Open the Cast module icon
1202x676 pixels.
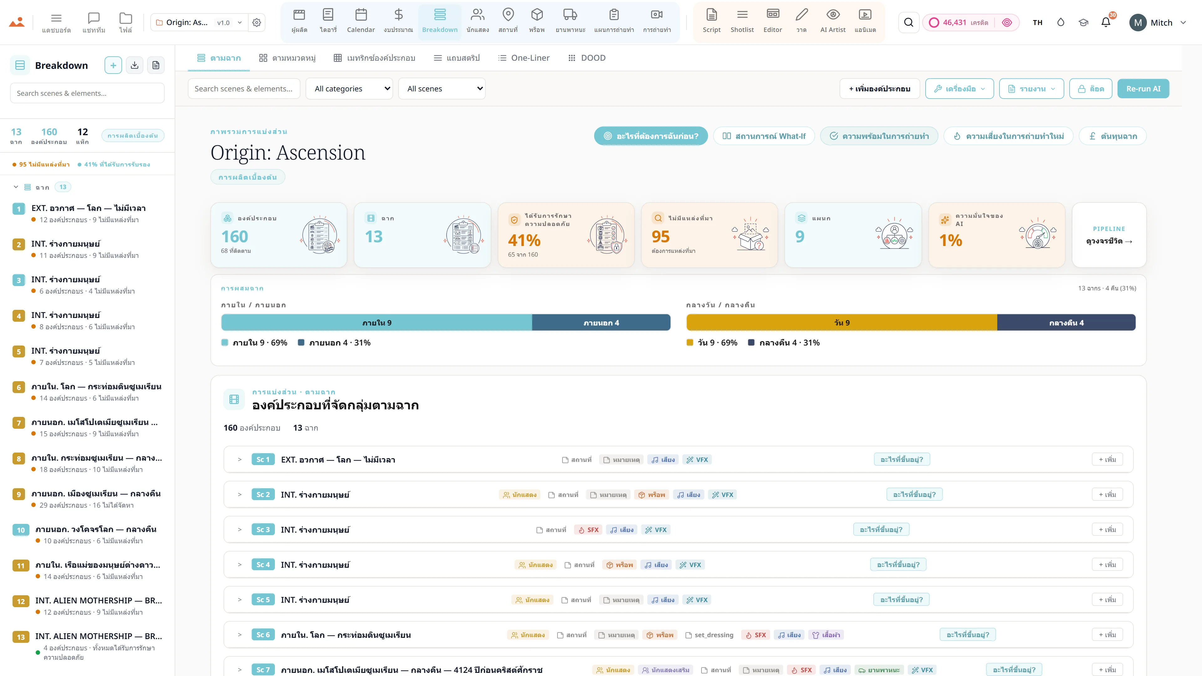477,21
